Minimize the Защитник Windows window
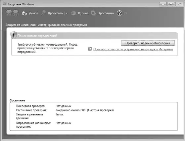Image resolution: width=185 pixels, height=141 pixels. pyautogui.click(x=163, y=4)
